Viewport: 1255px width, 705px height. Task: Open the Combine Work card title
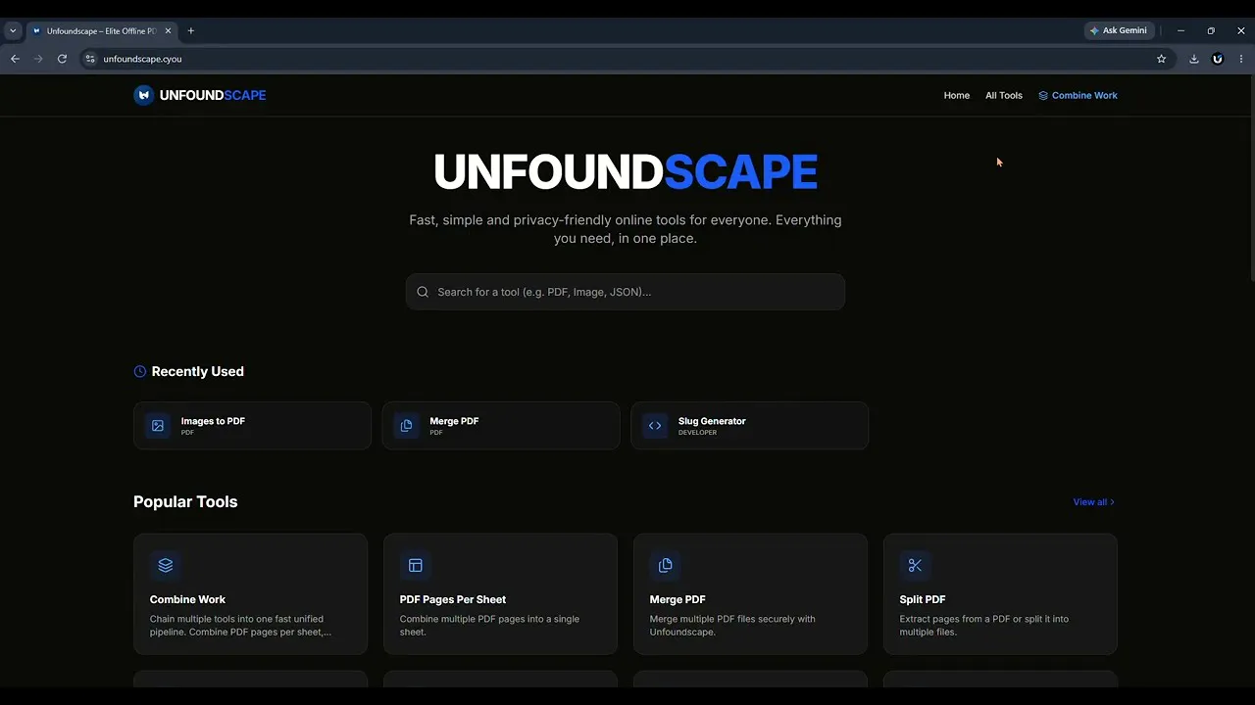(187, 599)
